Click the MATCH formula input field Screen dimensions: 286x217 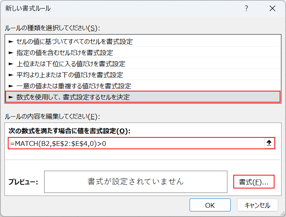tap(134, 143)
